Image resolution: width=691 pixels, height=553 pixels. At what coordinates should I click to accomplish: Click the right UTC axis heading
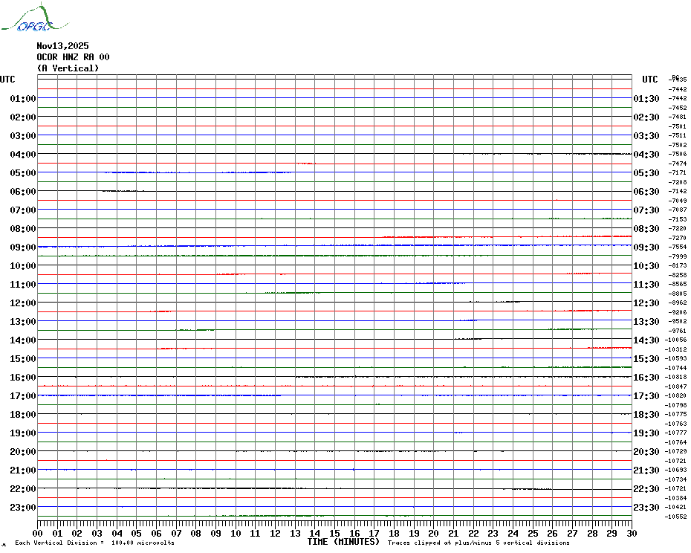pos(649,80)
